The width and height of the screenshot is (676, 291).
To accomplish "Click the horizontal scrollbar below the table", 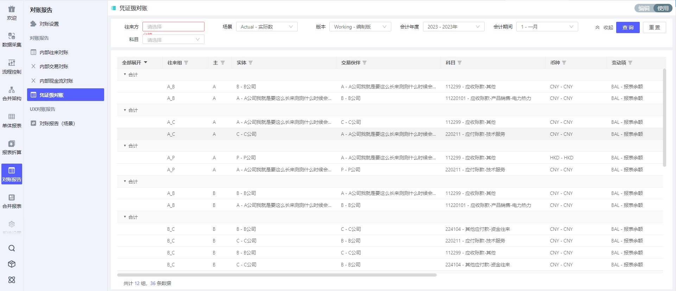I will tap(277, 275).
